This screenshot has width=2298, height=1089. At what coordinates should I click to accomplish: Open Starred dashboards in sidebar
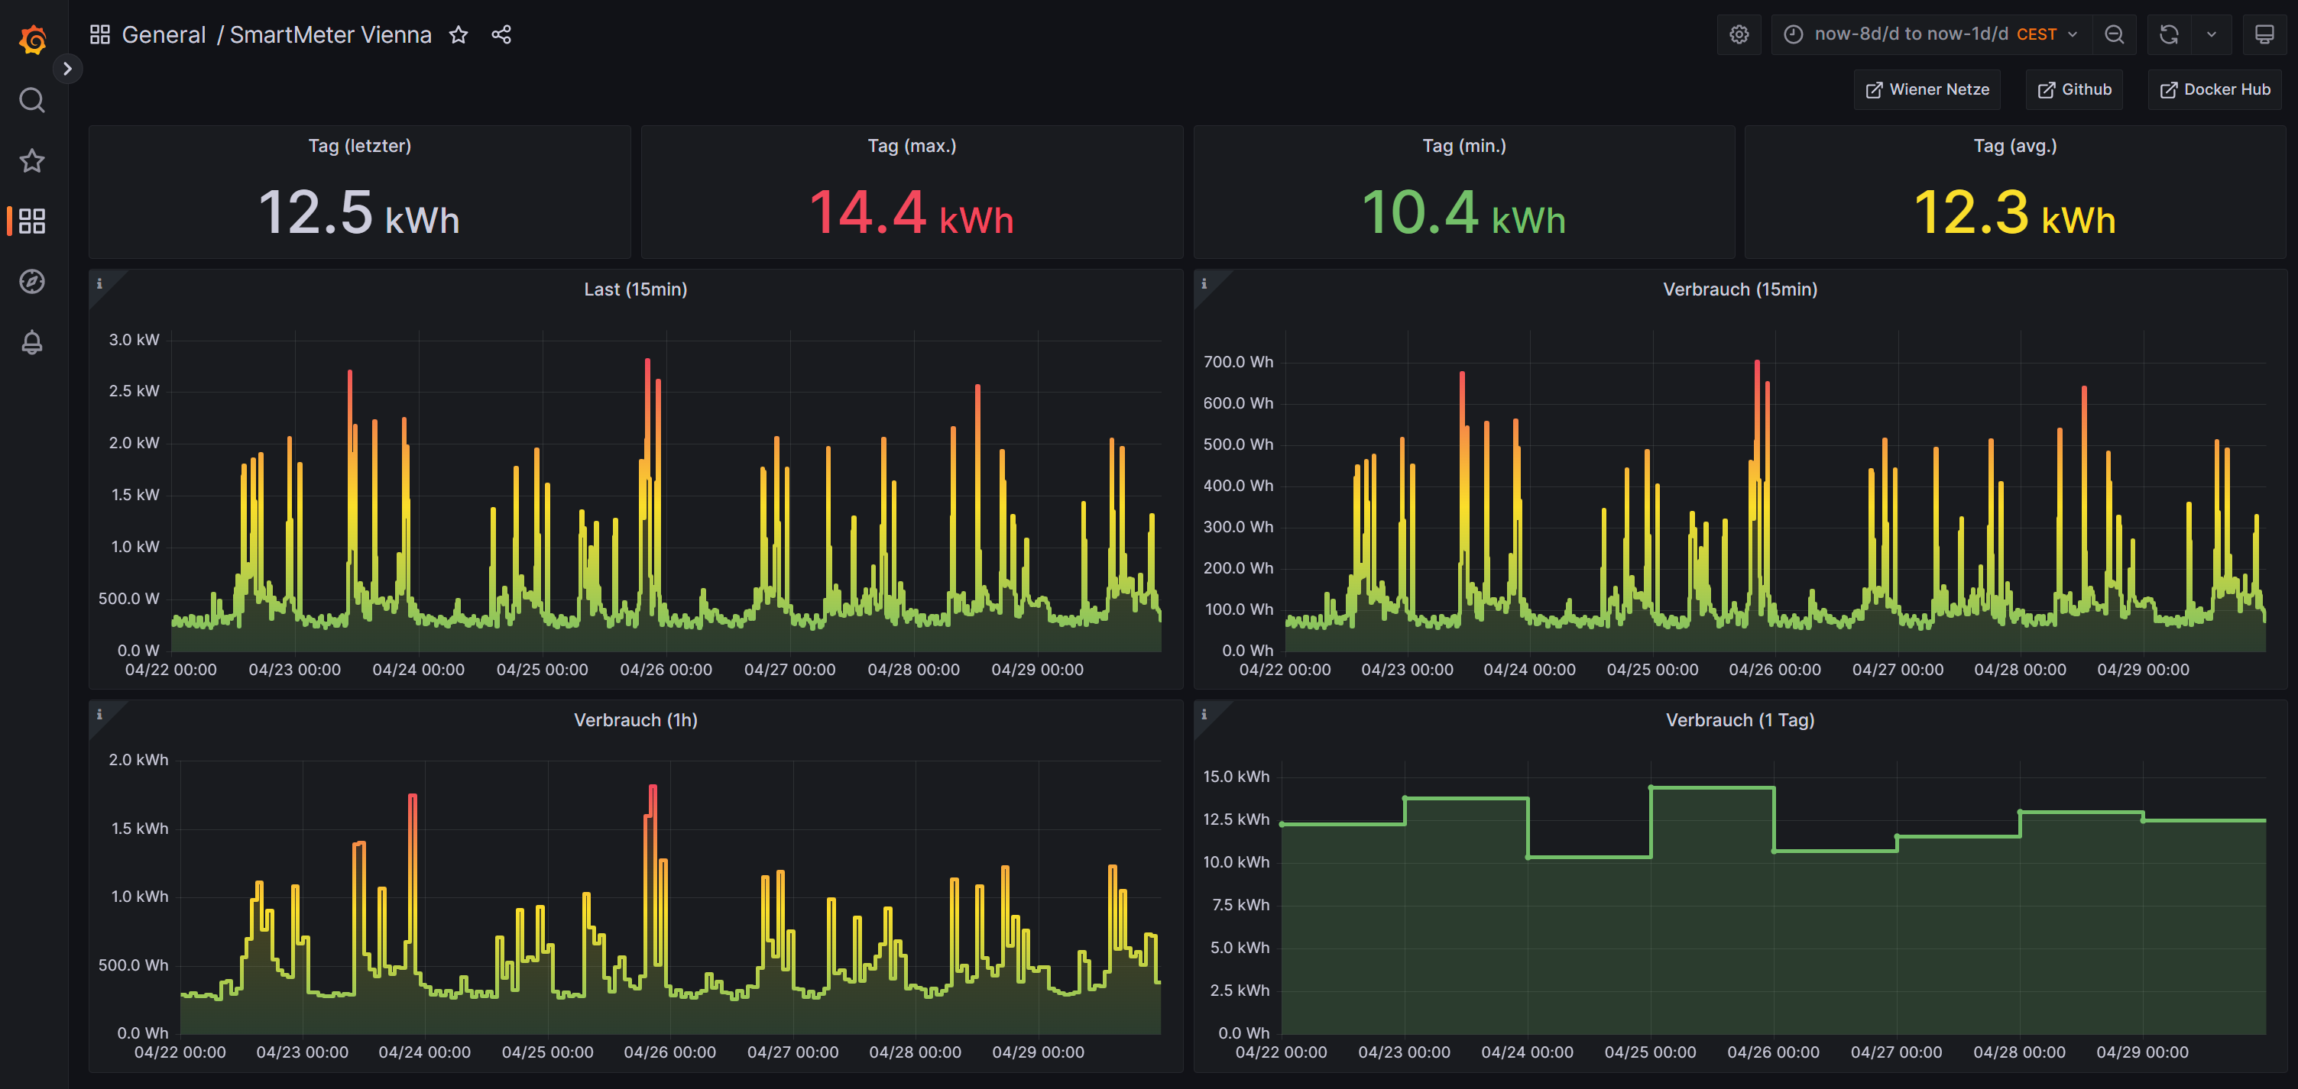(32, 160)
